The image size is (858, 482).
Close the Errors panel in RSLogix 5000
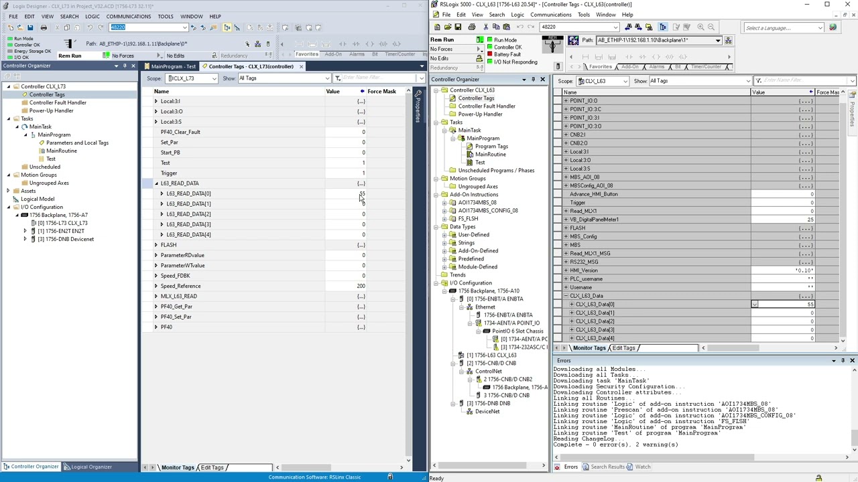coord(852,360)
